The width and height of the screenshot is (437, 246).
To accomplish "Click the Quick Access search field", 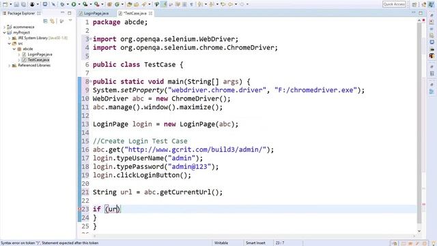I will pos(394,4).
